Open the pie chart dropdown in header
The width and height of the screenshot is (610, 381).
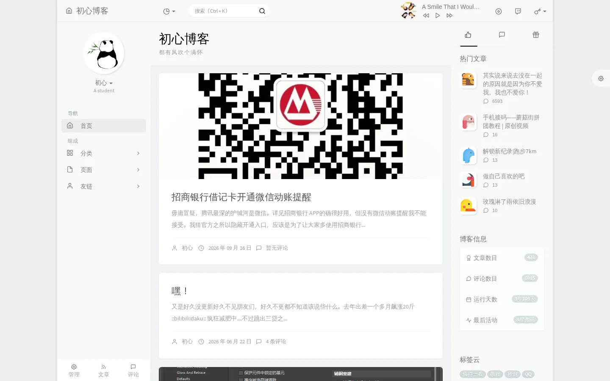169,11
